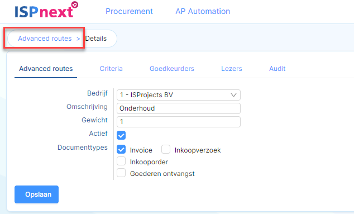Uncheck the Invoice document type
The image size is (354, 214).
121,149
